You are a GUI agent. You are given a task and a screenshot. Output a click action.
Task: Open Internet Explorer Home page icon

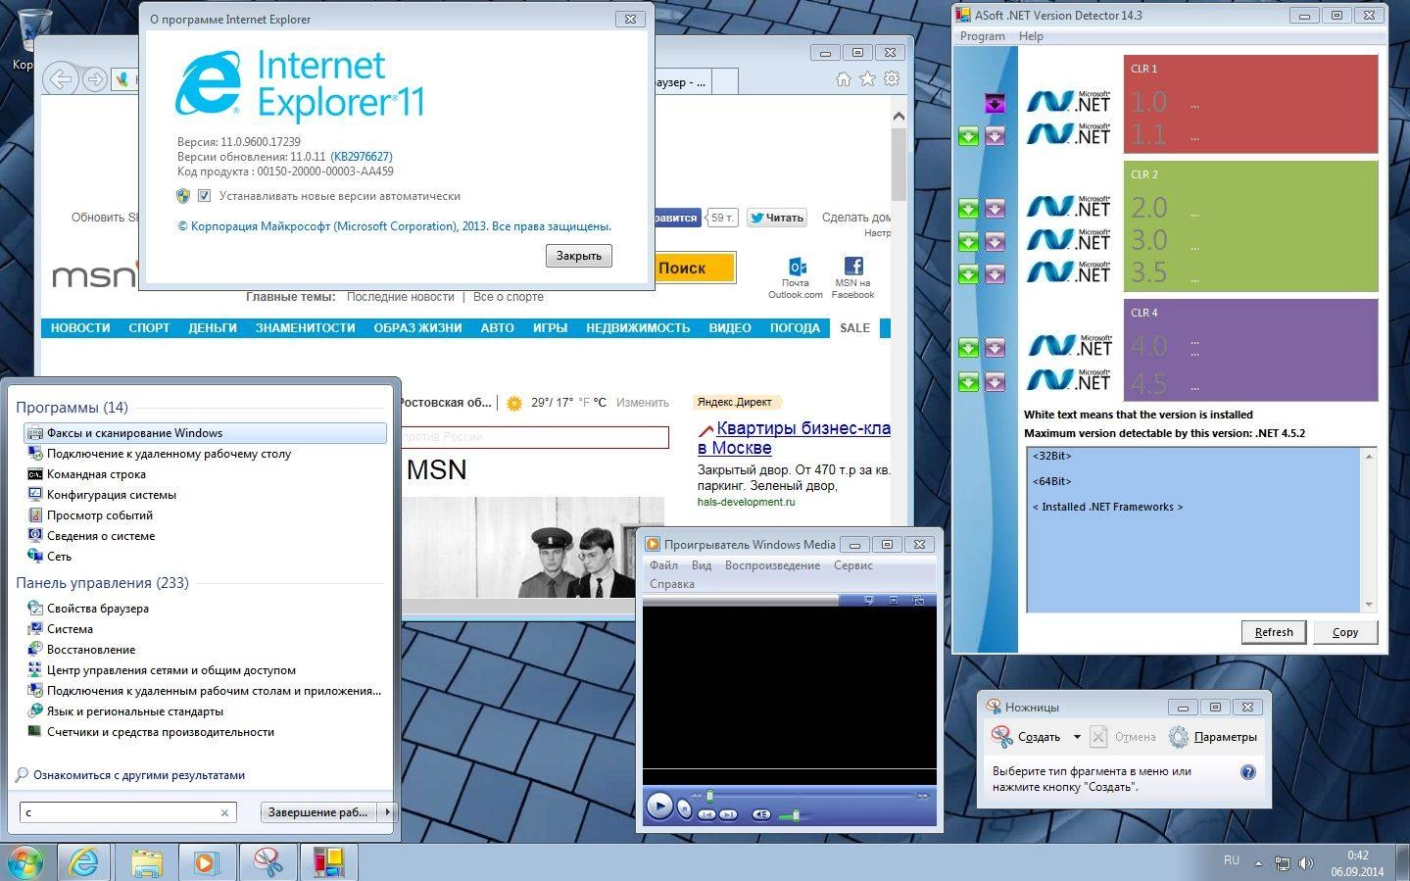click(843, 79)
